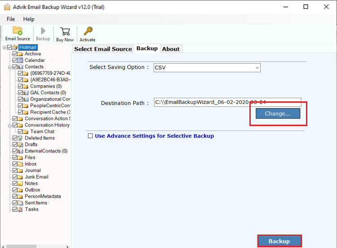337x248 pixels.
Task: Select the Recipient Cache folder
Action: pyautogui.click(x=50, y=112)
